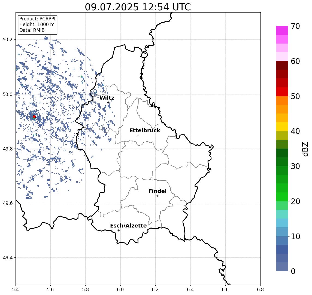
Task: Click the Esch/Alzette city label
Action: pos(128,226)
